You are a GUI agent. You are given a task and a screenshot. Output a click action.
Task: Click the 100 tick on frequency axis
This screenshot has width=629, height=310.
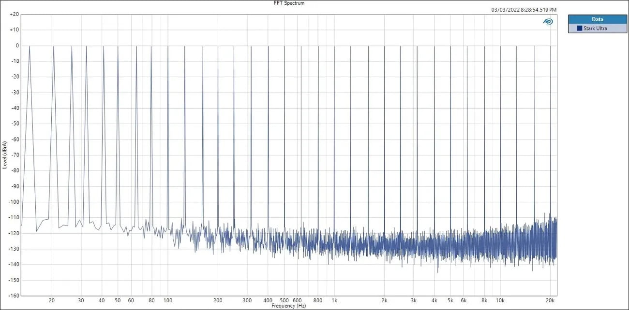(168, 300)
